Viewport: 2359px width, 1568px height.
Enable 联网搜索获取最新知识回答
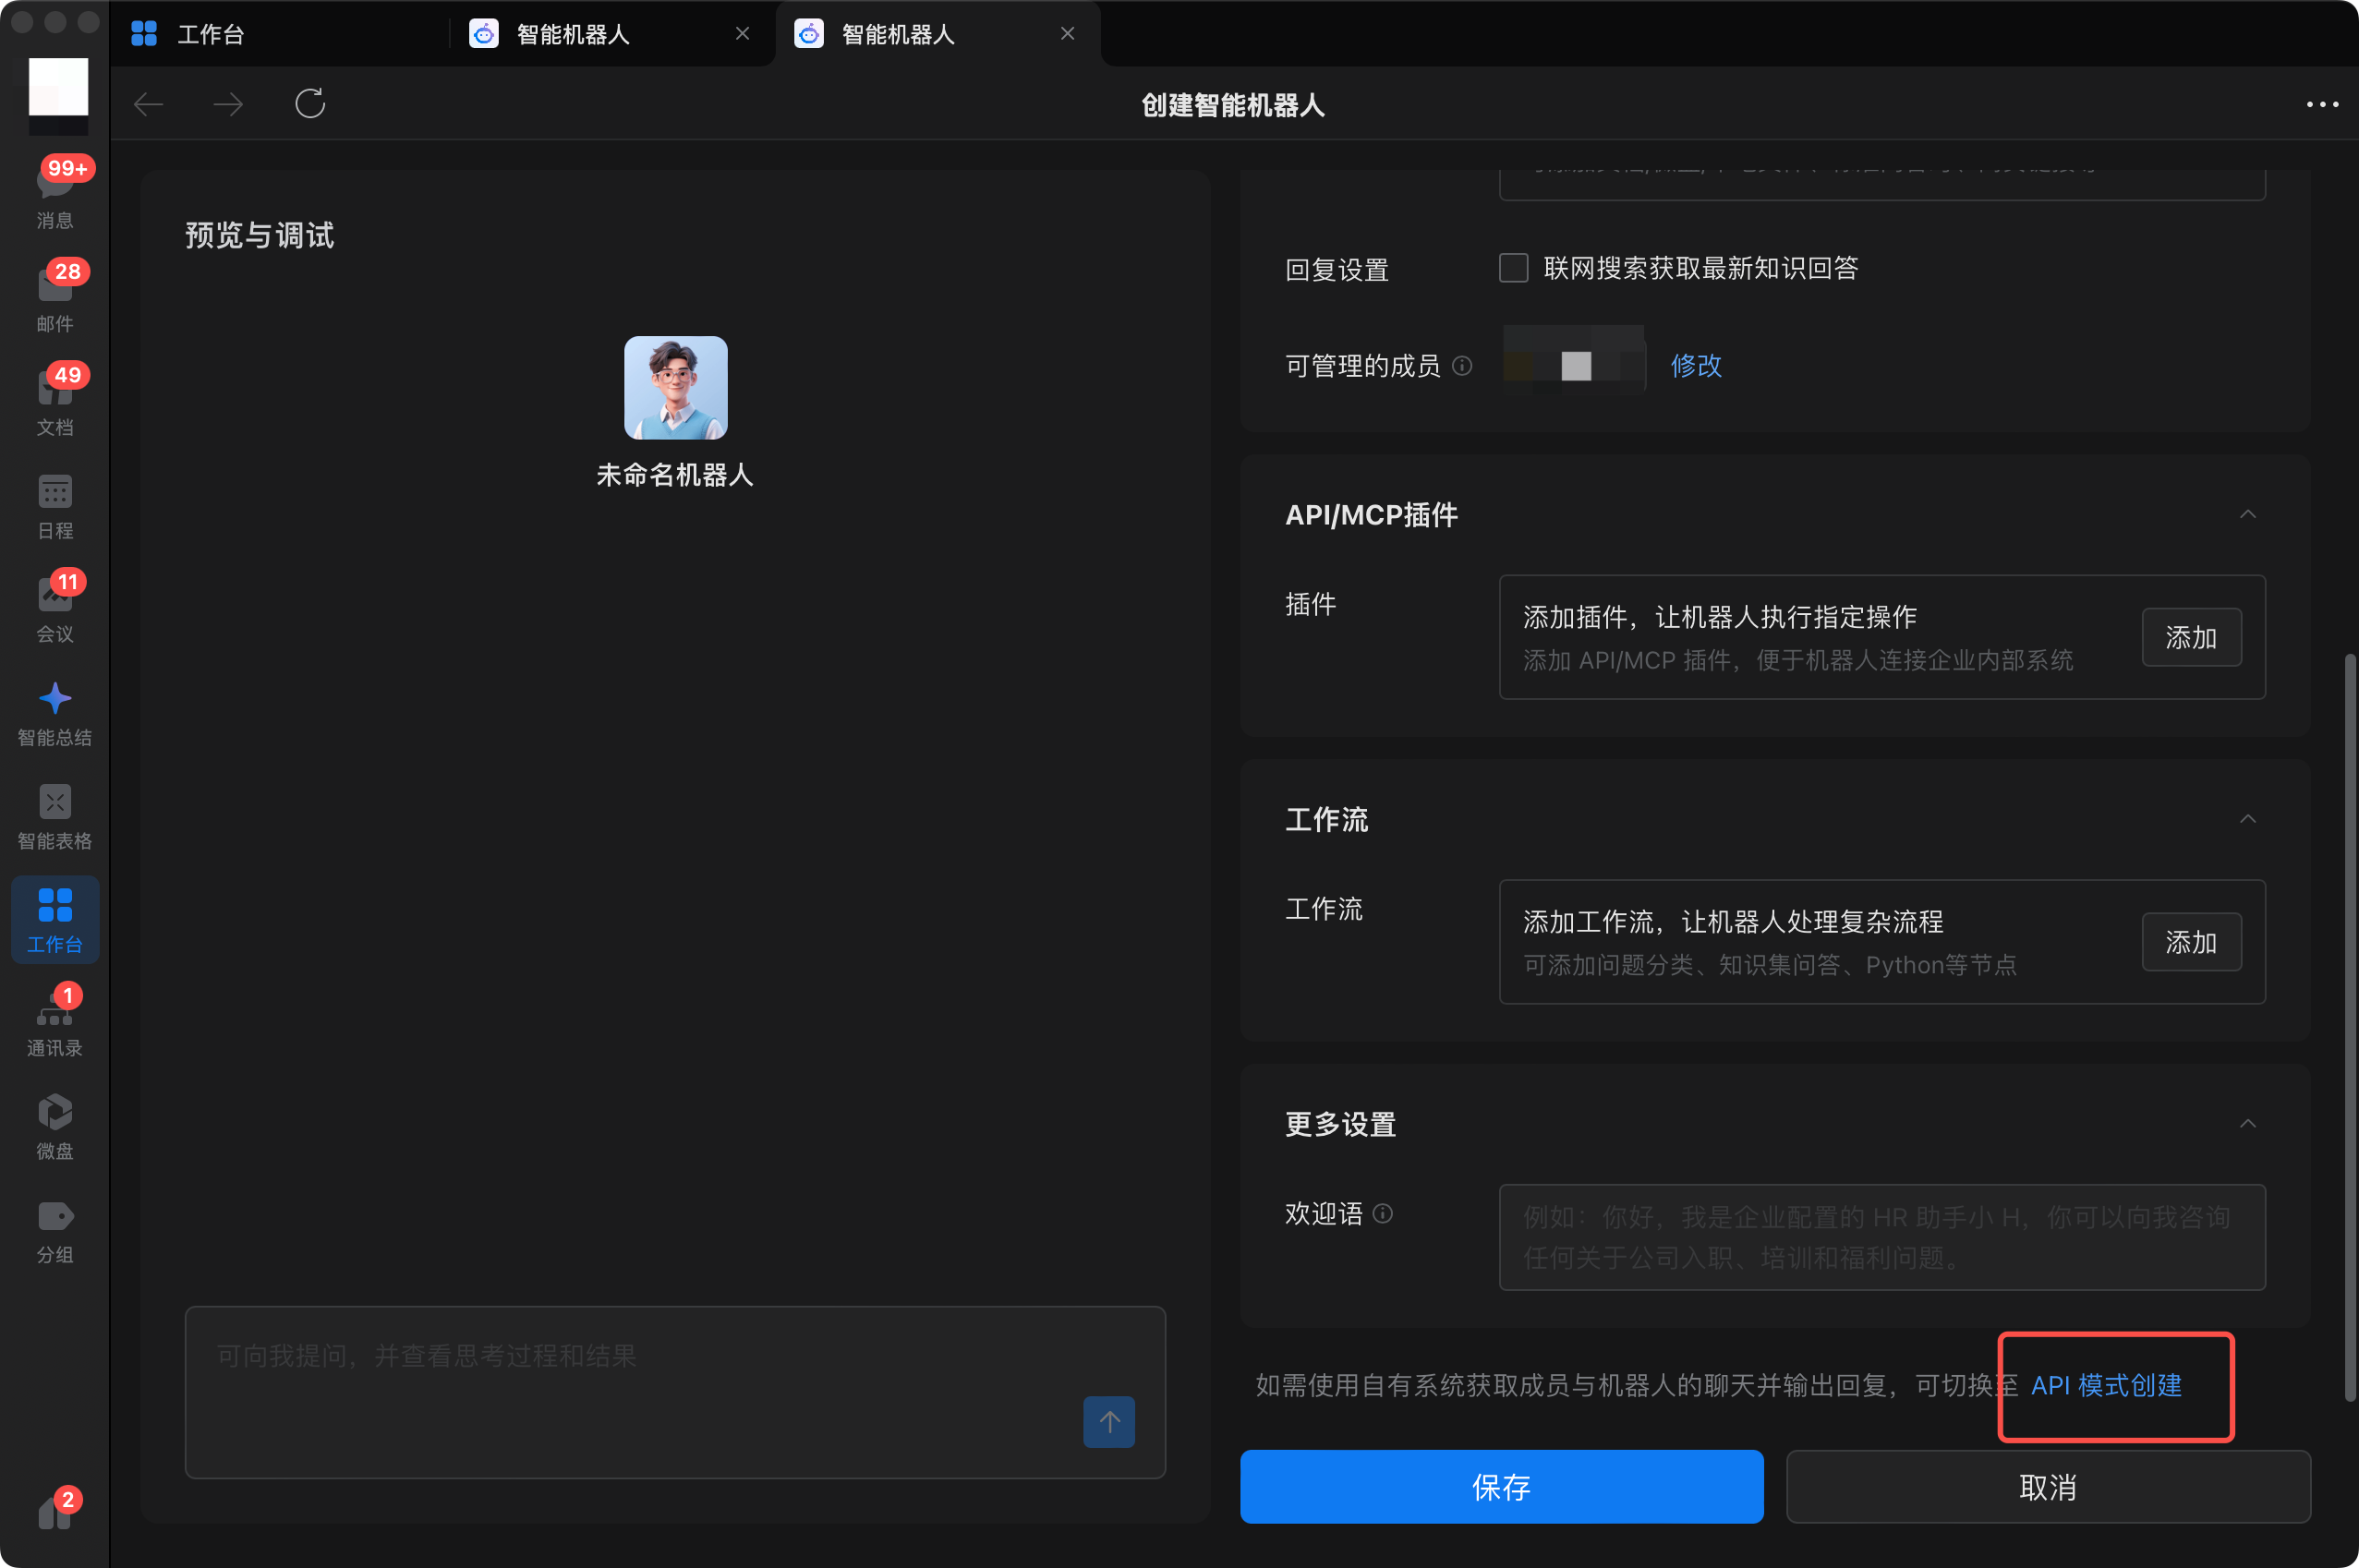point(1512,268)
